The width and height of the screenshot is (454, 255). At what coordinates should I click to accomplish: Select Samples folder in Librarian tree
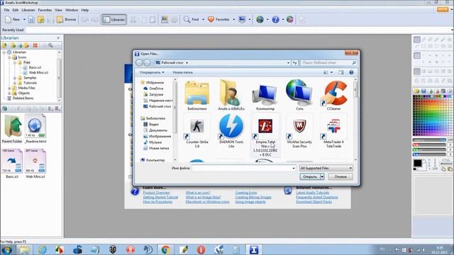click(x=30, y=78)
